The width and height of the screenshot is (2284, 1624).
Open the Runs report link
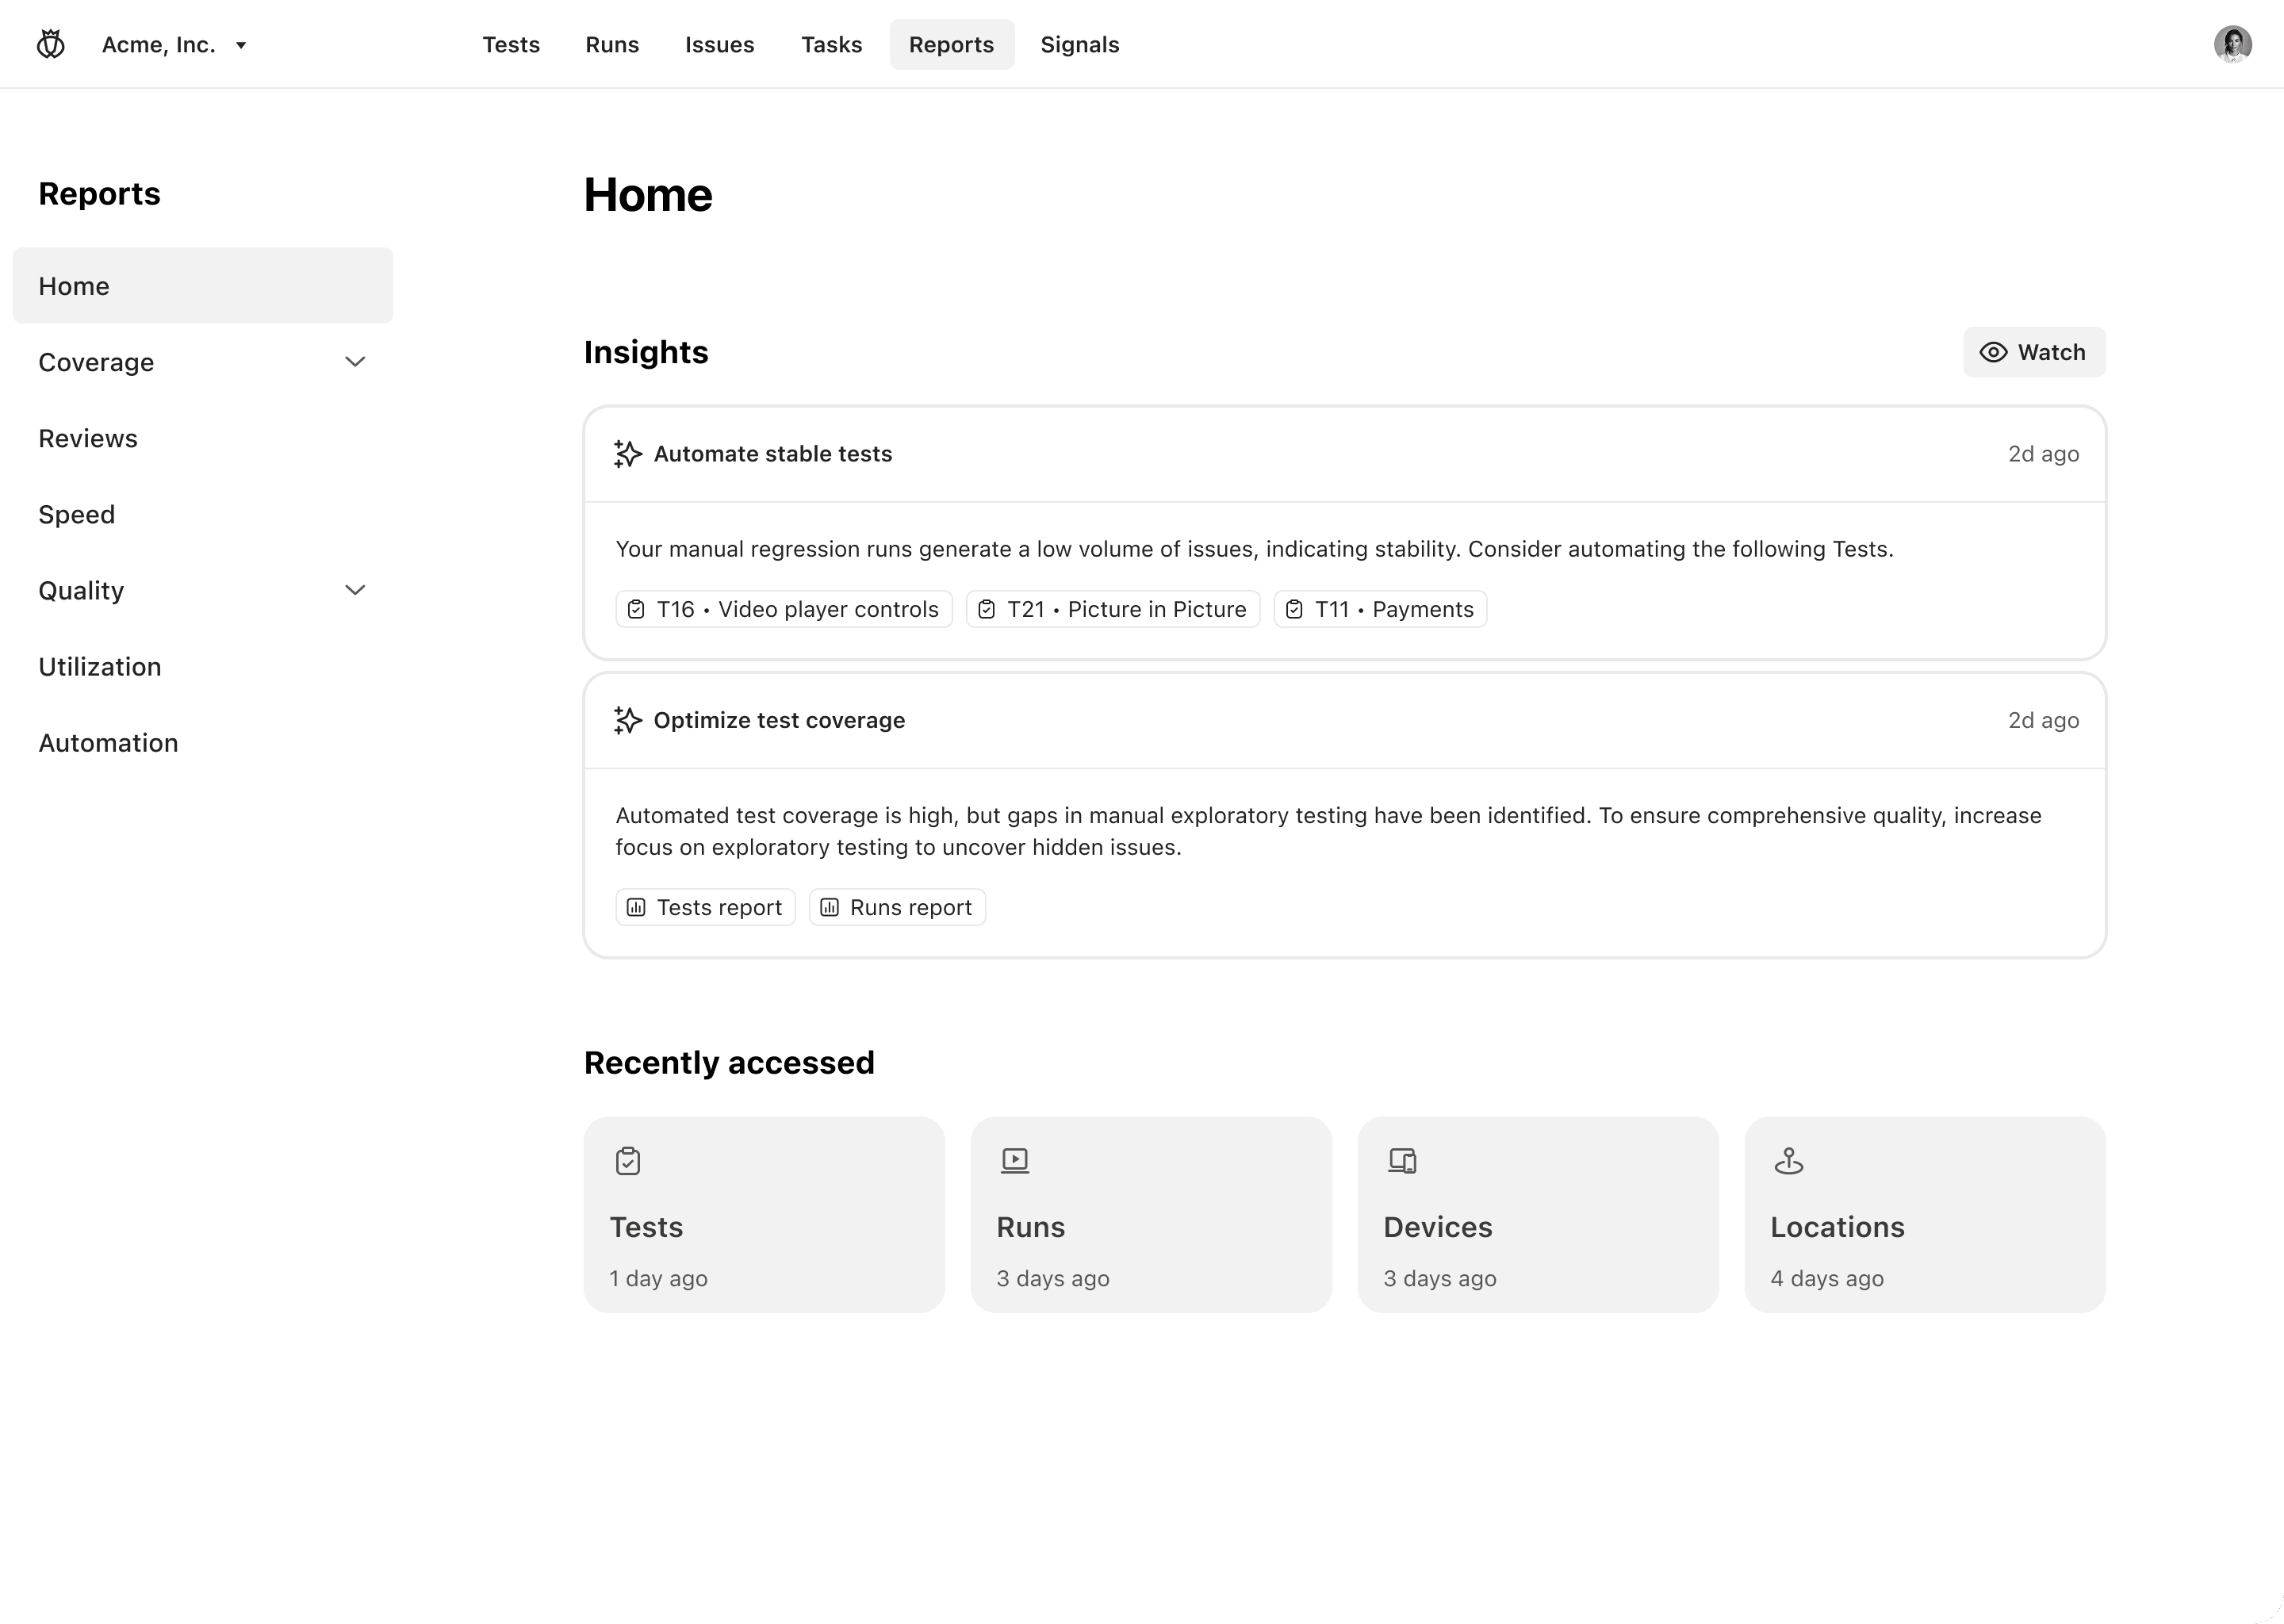pyautogui.click(x=896, y=907)
